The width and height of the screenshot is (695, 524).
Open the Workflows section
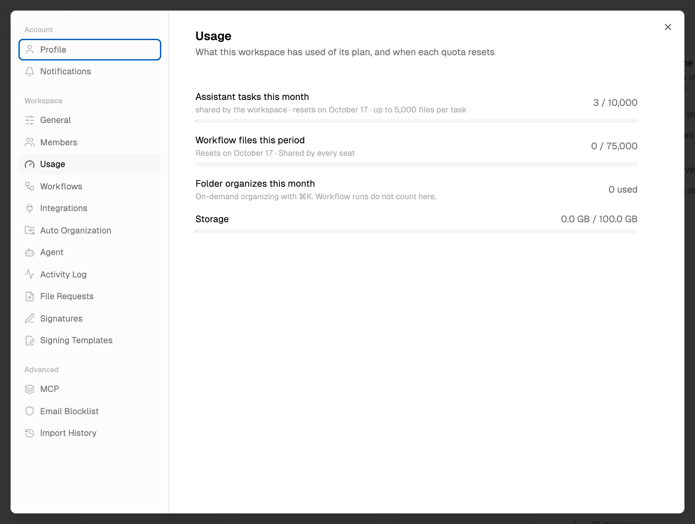point(90,186)
